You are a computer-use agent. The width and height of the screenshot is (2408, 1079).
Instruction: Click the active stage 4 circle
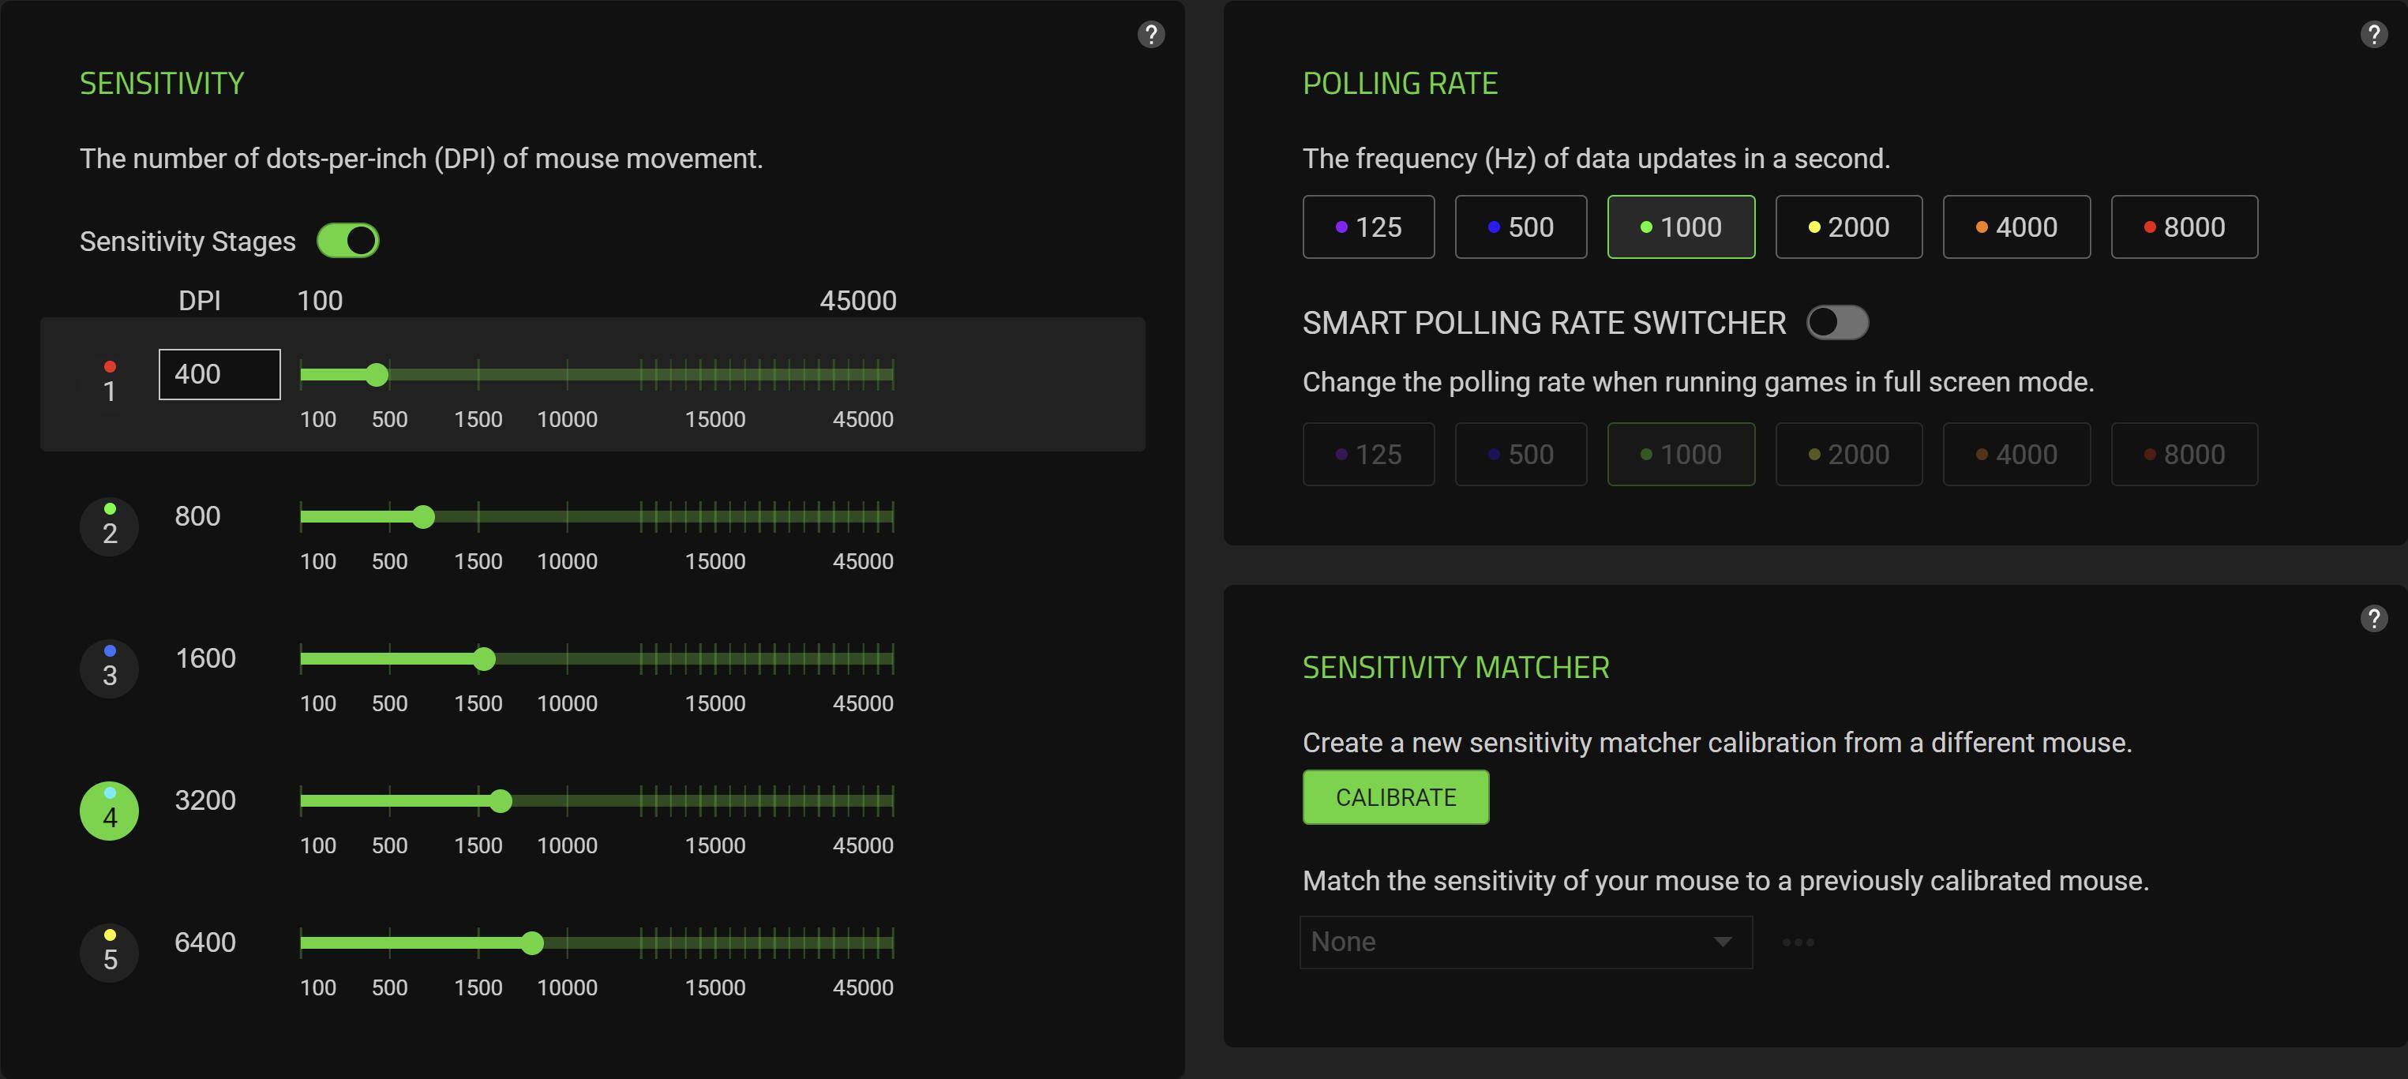point(110,810)
